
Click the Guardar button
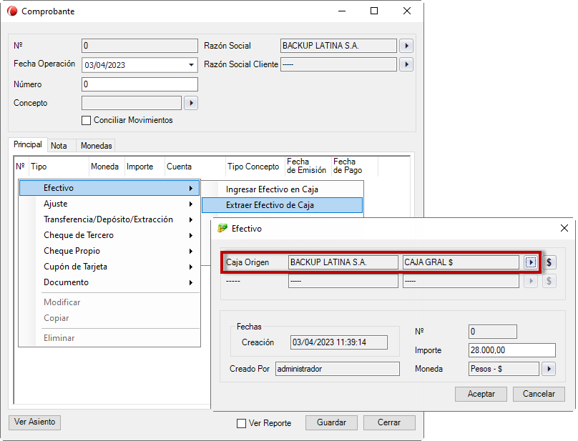coord(331,422)
